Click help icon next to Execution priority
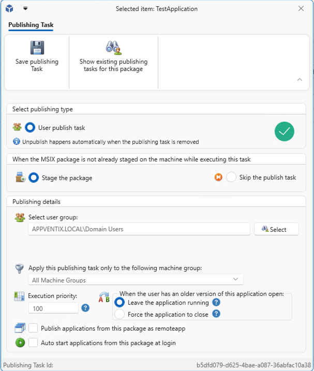Screen dimensions: 314x371 [x=86, y=308]
